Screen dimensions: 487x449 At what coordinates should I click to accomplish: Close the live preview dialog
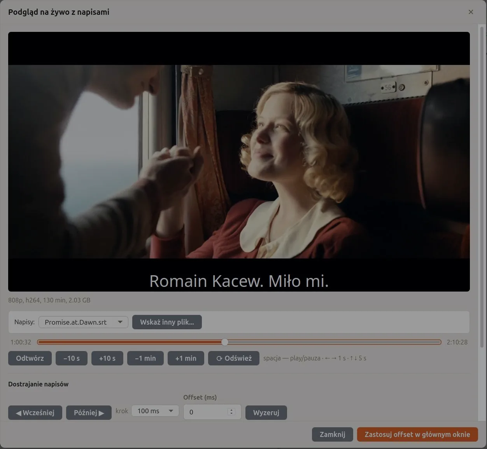[x=471, y=12]
